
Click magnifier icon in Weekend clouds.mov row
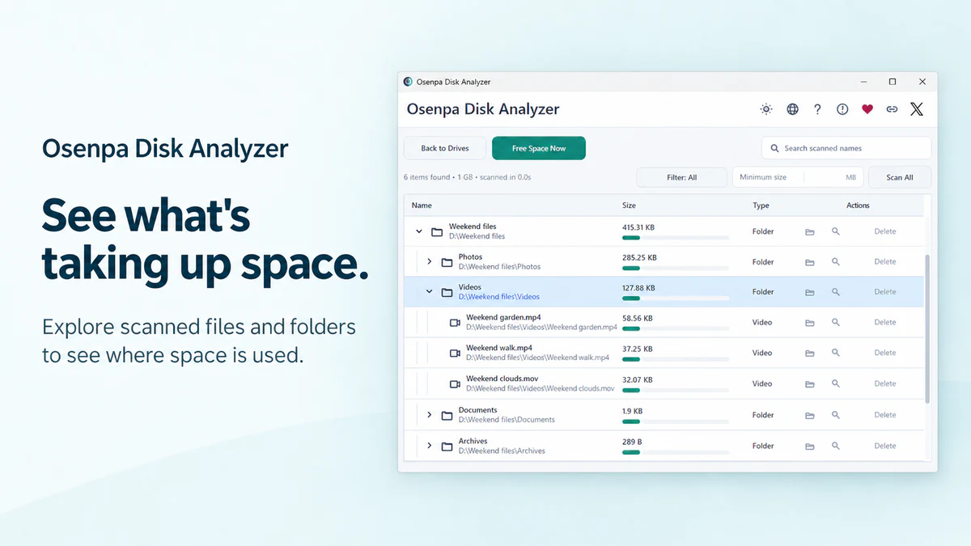[836, 383]
